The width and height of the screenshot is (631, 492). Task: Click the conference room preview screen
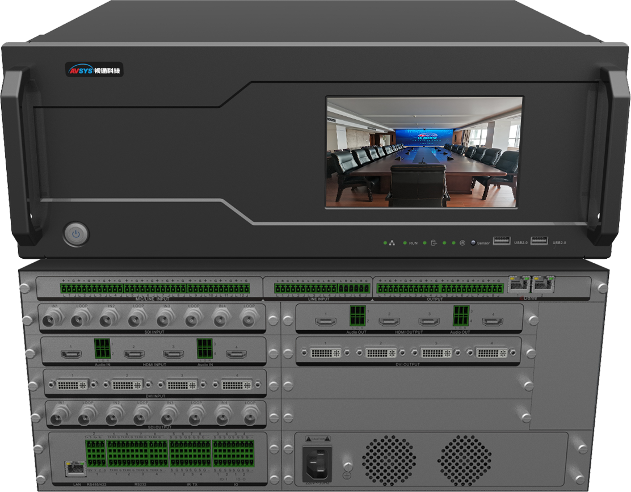point(424,152)
